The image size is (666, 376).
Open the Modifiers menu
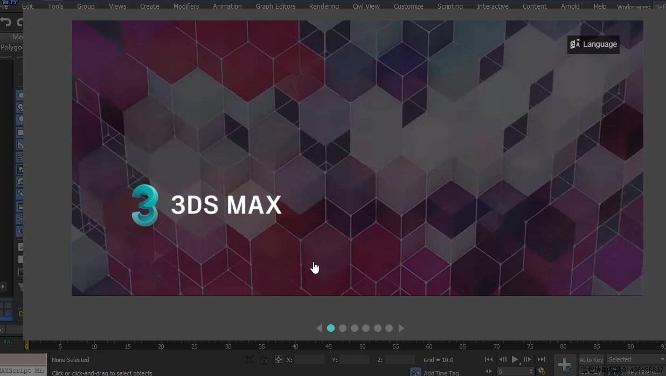186,6
